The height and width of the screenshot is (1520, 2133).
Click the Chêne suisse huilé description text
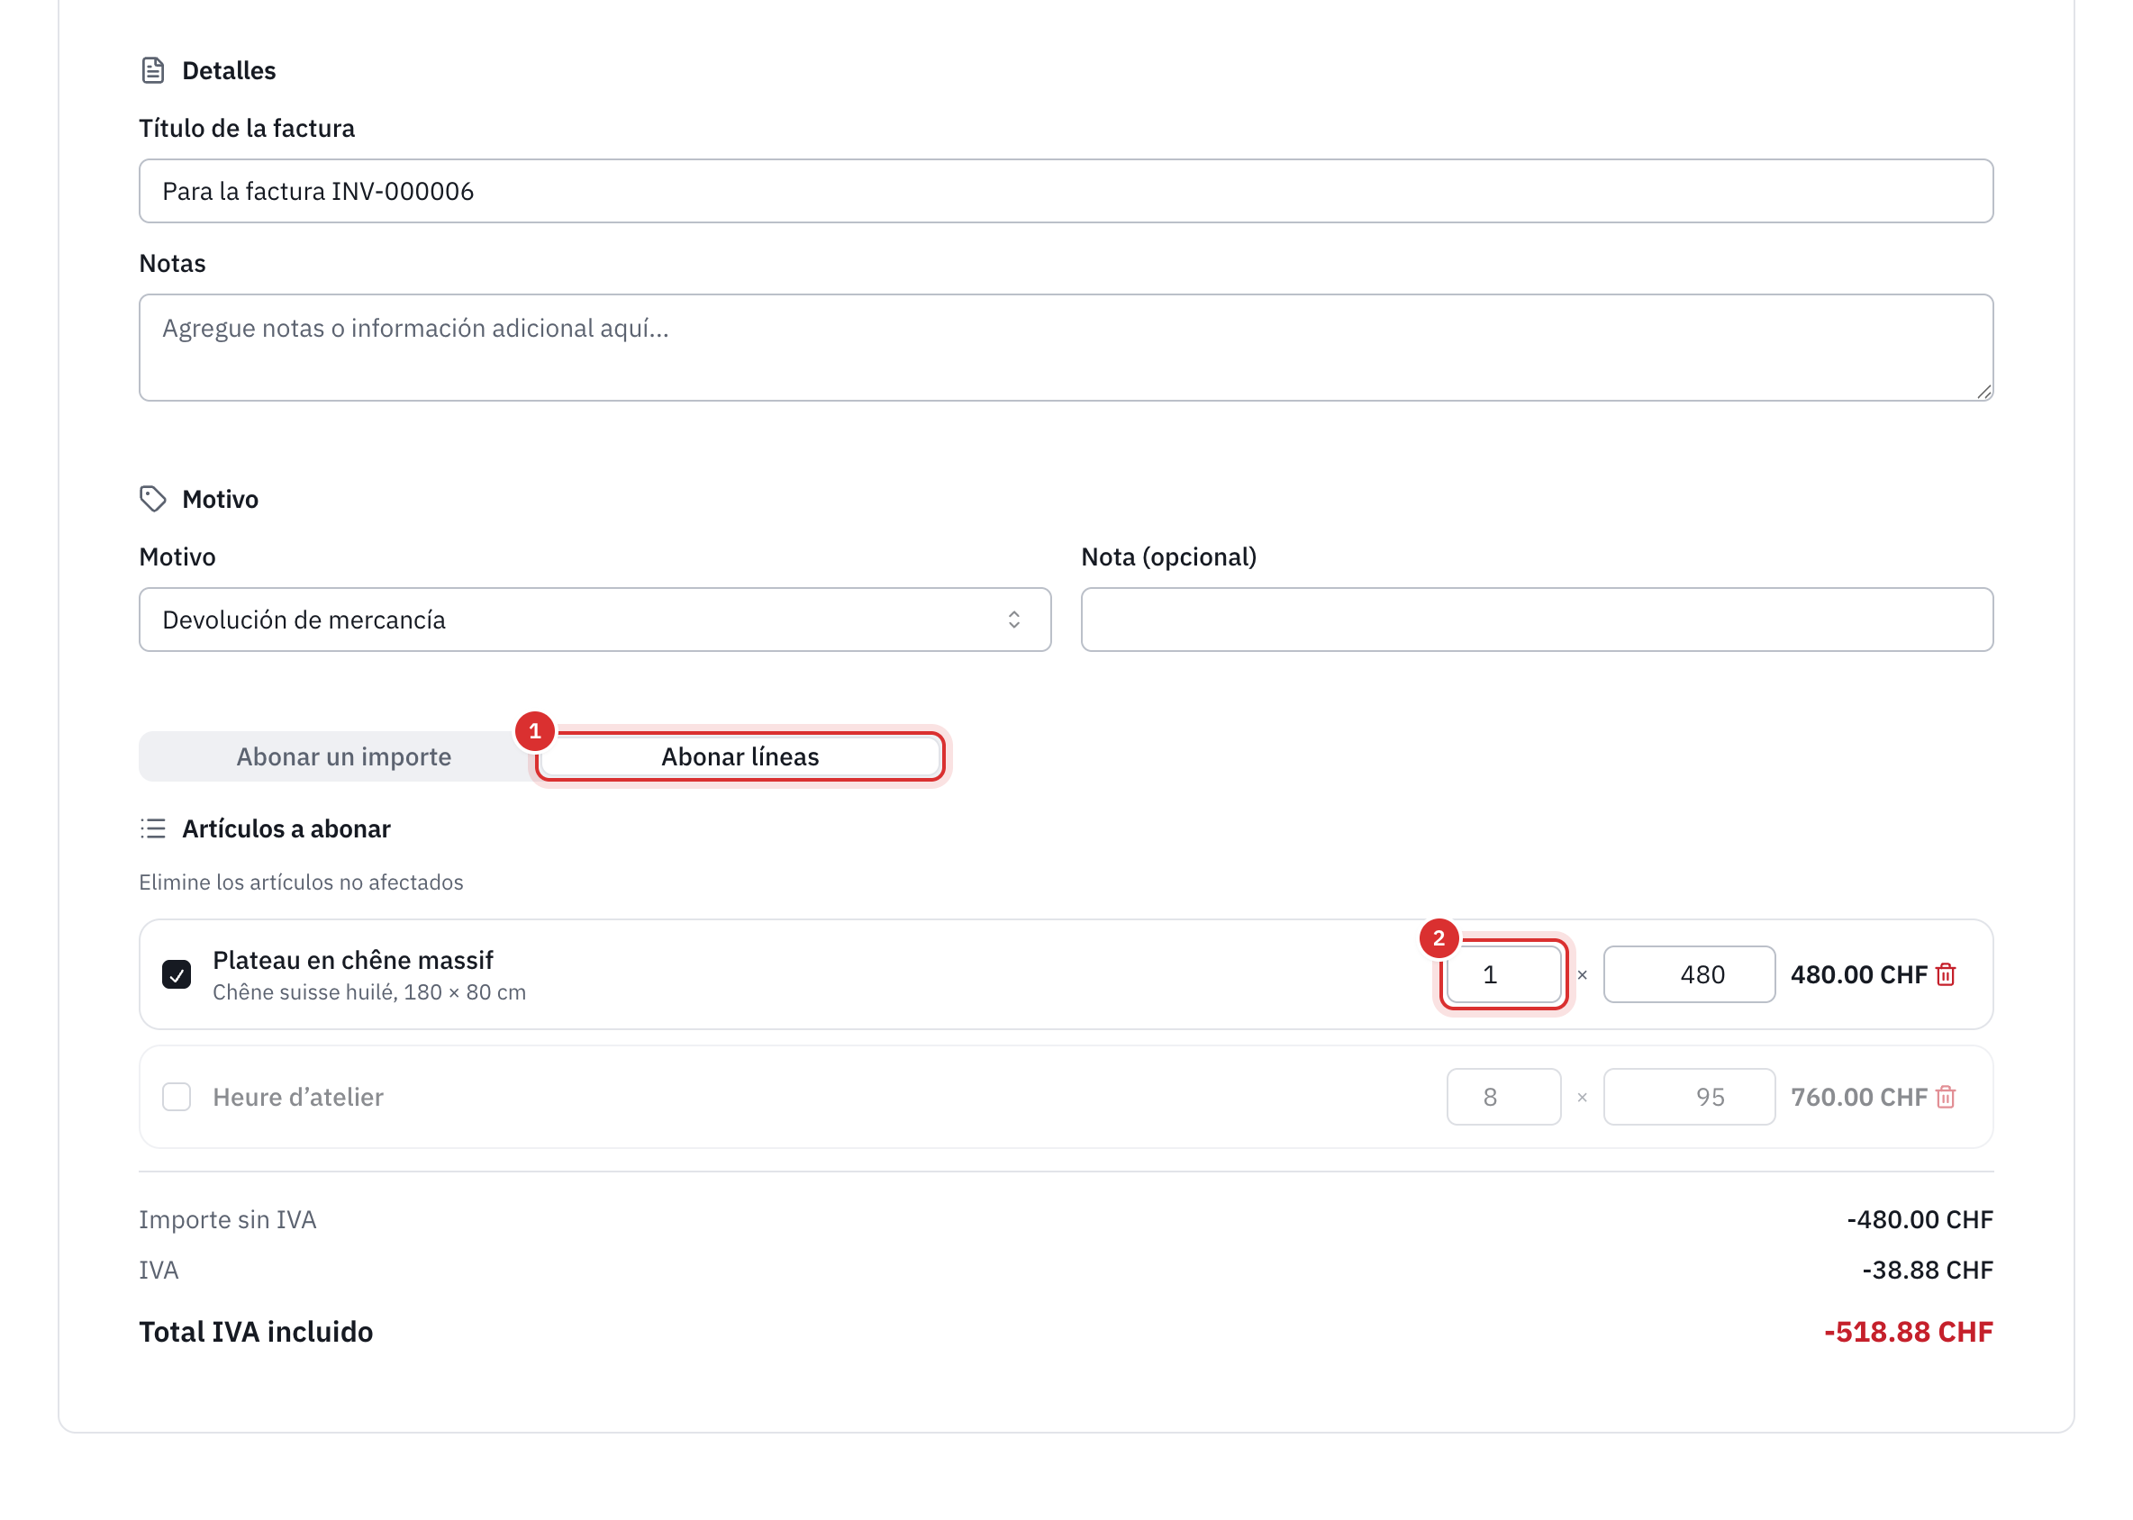[x=369, y=992]
